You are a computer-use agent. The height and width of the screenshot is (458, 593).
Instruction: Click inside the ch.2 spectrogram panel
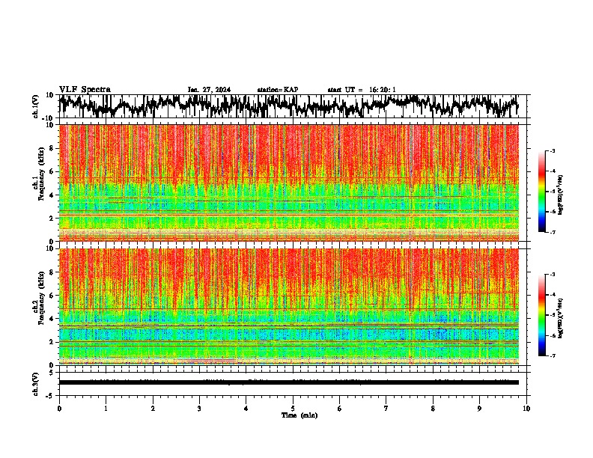pos(289,307)
